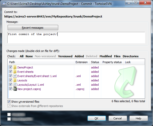Click added status of New project.caproj
The width and height of the screenshot is (153, 126).
click(95, 89)
